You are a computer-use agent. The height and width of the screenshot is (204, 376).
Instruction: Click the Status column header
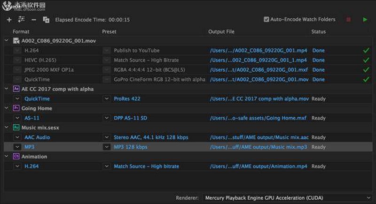319,31
